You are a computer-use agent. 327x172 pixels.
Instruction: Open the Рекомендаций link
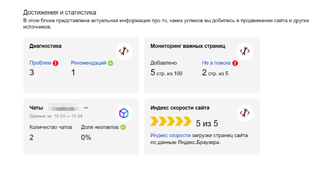[x=88, y=63]
